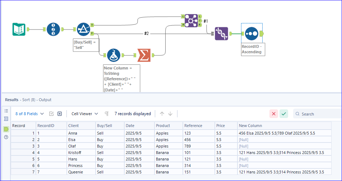Select the Reference cell 789
This screenshot has width=342, height=181.
(x=199, y=146)
